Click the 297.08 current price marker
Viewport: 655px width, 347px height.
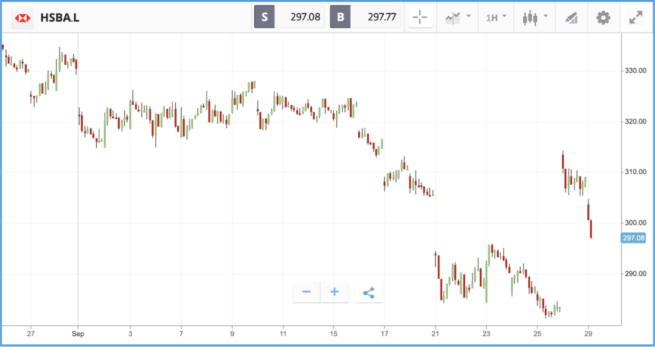coord(634,238)
